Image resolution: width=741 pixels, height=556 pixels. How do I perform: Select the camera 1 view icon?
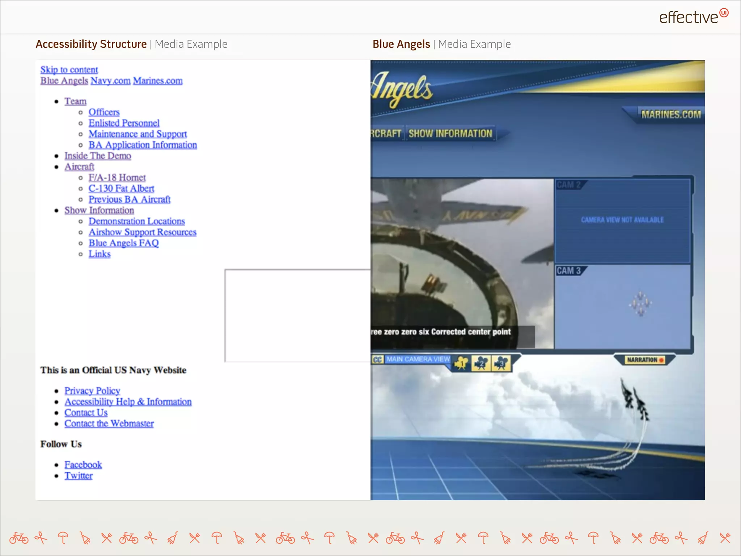click(x=461, y=363)
